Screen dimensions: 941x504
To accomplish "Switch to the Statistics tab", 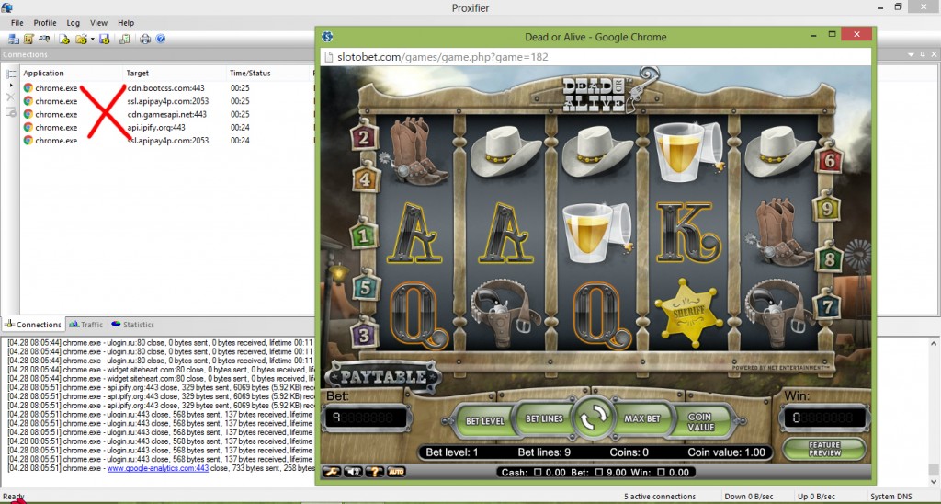I will click(133, 325).
